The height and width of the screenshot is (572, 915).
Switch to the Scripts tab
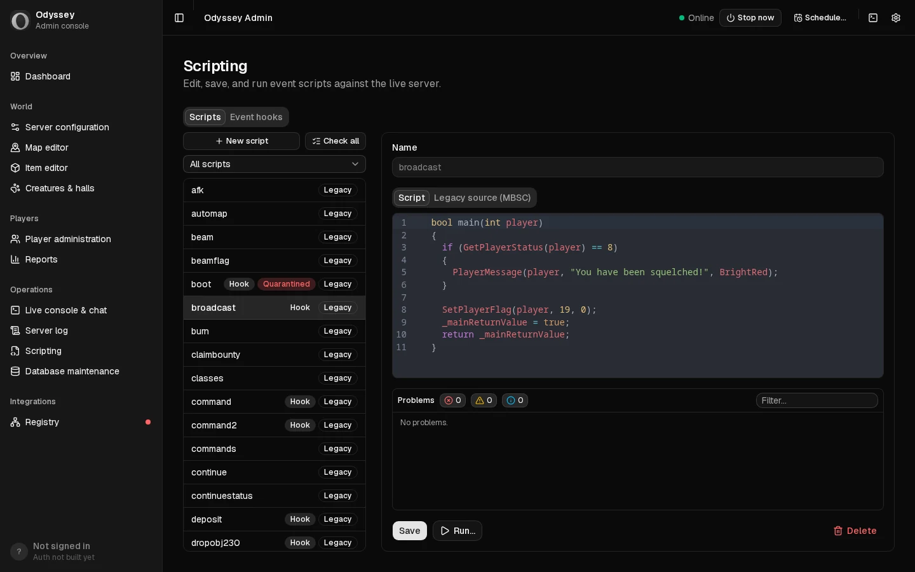coord(205,117)
